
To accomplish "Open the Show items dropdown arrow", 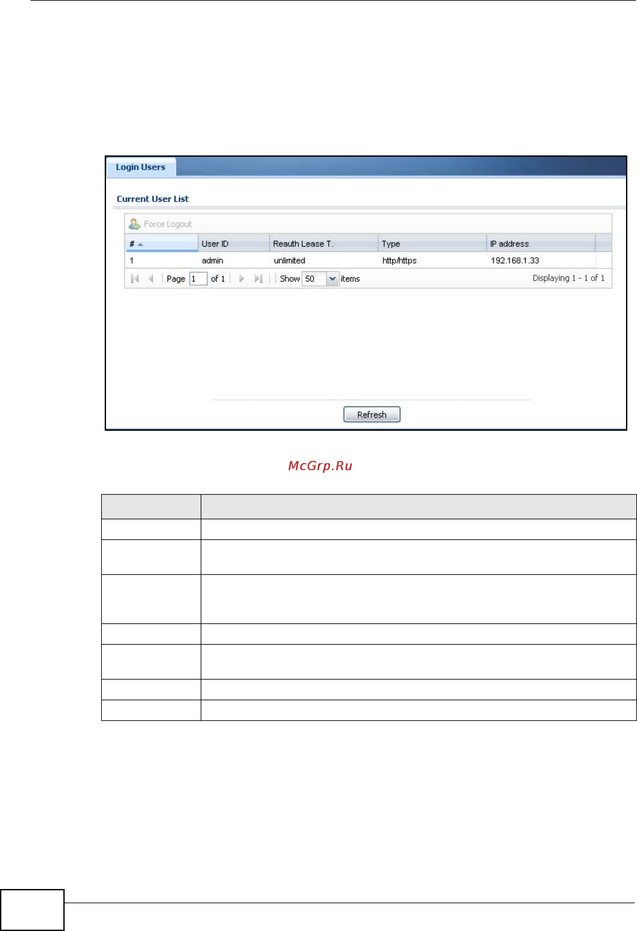I will 333,279.
